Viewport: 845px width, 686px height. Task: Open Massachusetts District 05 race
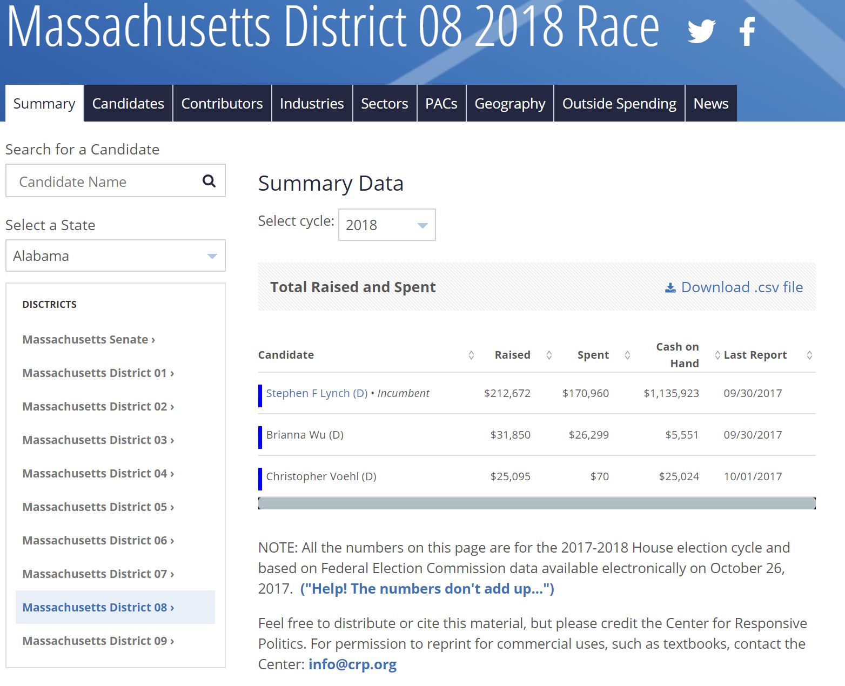click(98, 507)
